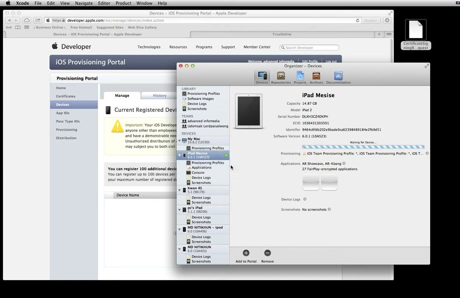Open Documentation in Organizer toolbar
Image resolution: width=460 pixels, height=298 pixels.
point(338,78)
